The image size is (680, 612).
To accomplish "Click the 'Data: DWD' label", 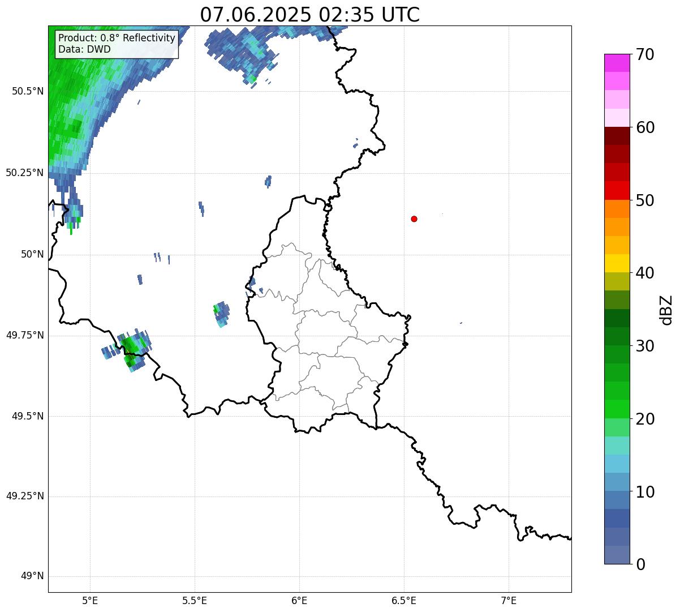I will pos(85,49).
